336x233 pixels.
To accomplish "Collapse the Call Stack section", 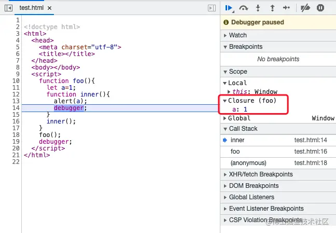I will (x=278, y=129).
